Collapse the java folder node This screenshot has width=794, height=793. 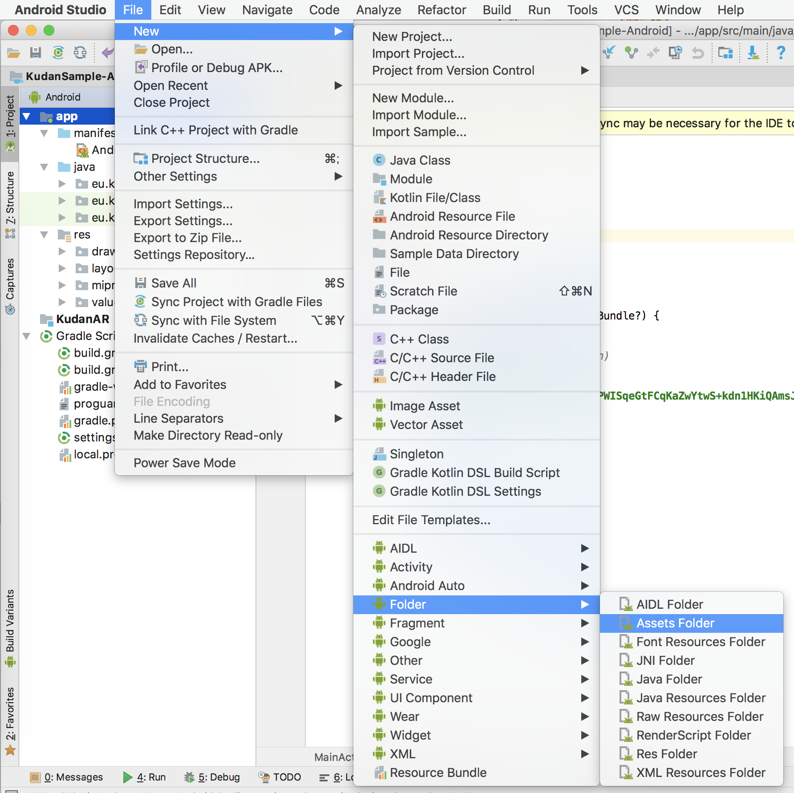[x=44, y=167]
